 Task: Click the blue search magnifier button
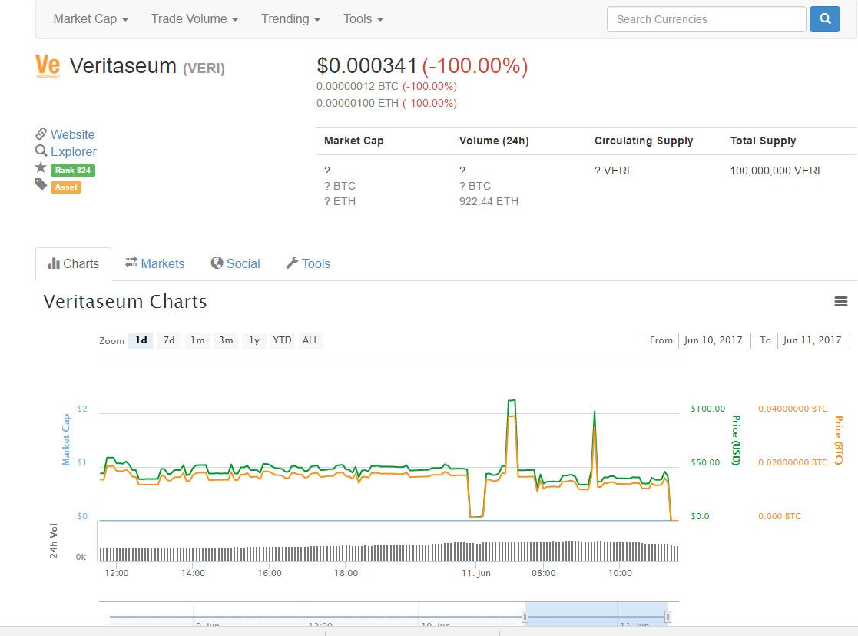(x=825, y=19)
